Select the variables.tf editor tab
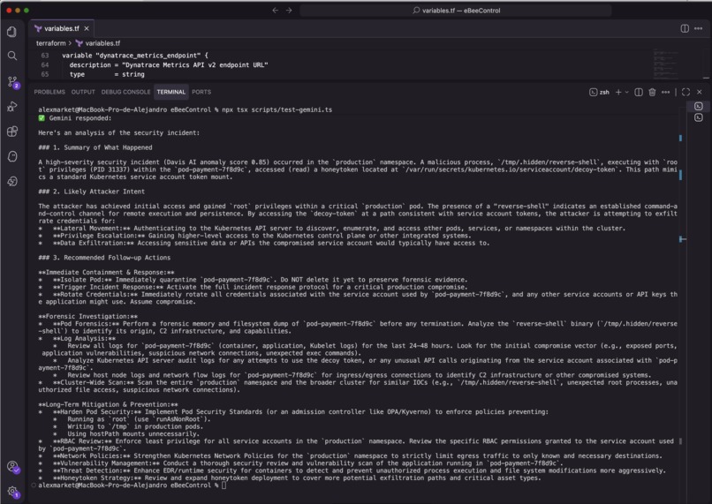The height and width of the screenshot is (504, 712). 62,28
